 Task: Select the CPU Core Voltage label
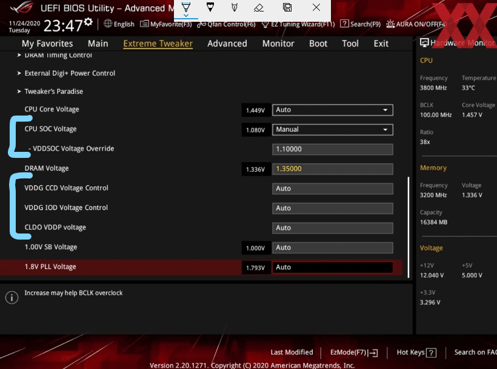click(52, 109)
